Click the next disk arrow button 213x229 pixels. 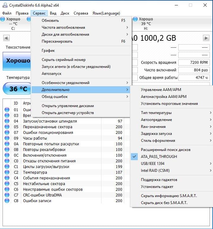point(206,38)
